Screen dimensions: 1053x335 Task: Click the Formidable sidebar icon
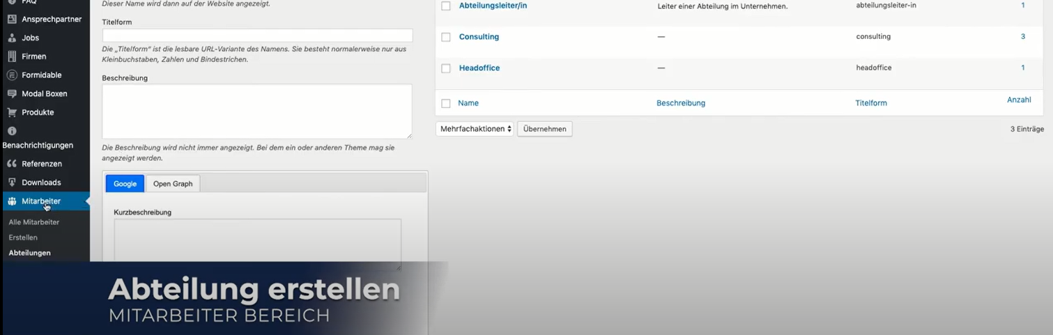12,75
